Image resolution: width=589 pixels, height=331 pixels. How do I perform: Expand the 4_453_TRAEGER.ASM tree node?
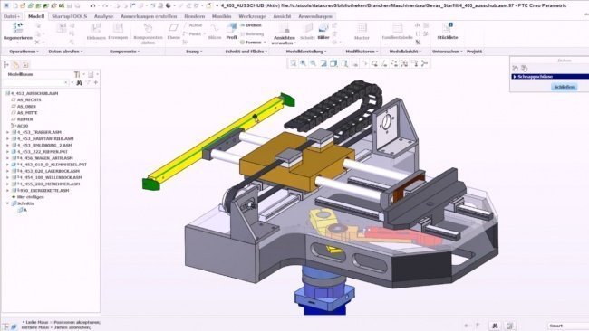coord(7,132)
